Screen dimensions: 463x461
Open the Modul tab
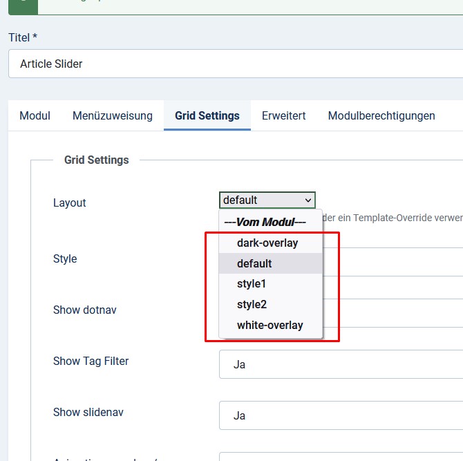click(35, 115)
